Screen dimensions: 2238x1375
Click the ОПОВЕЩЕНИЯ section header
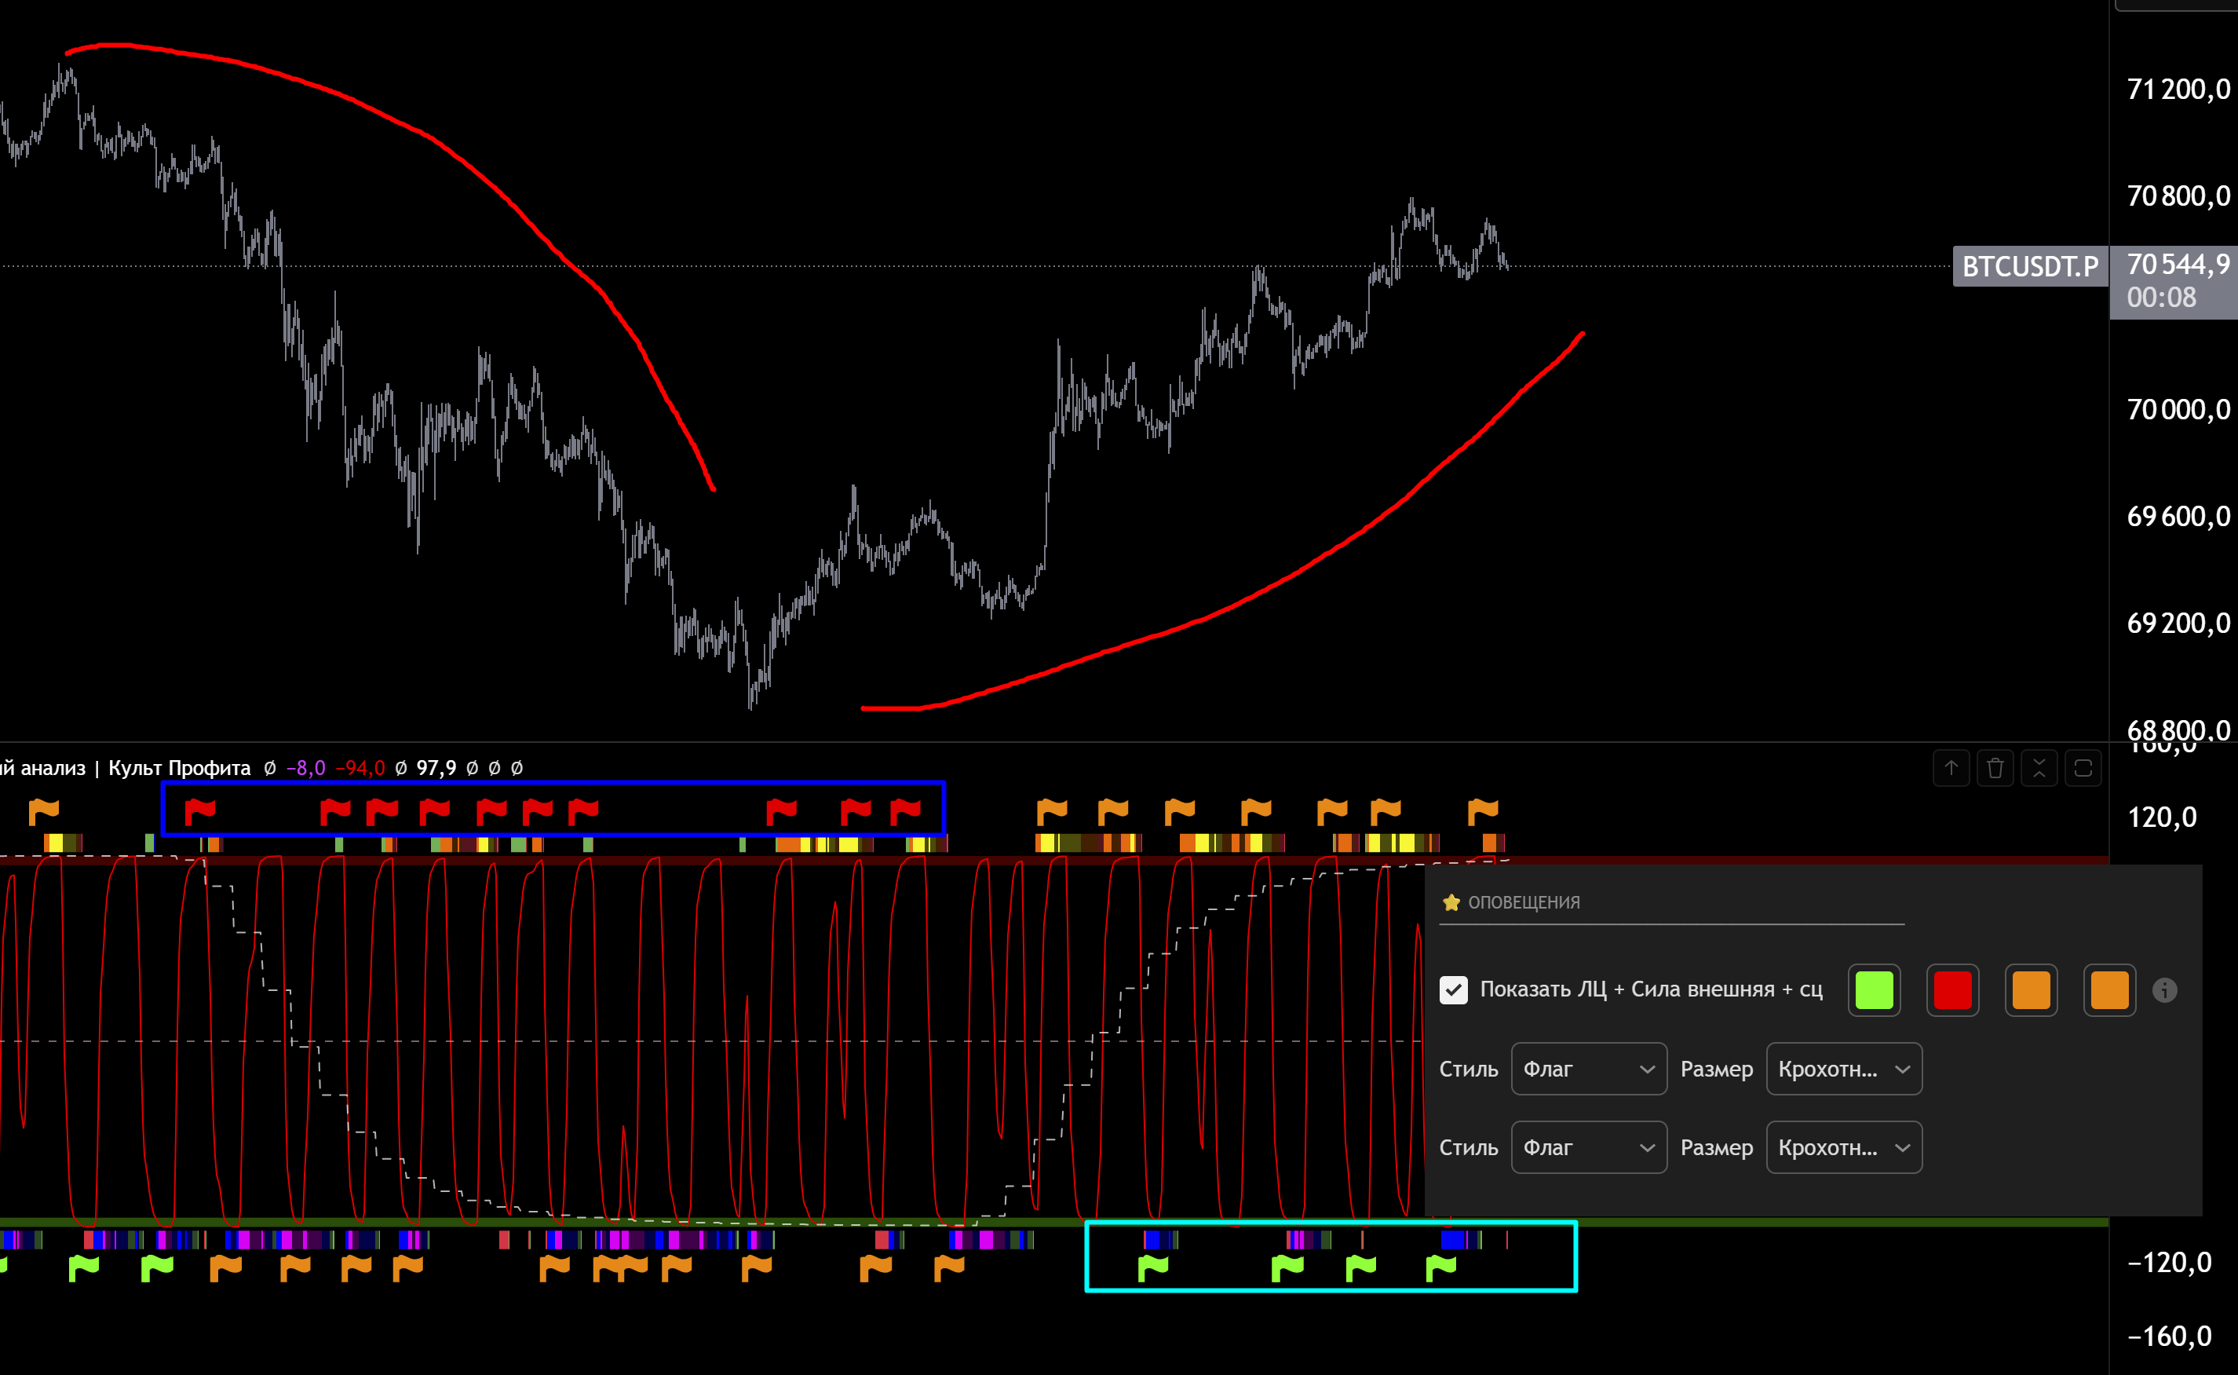pos(1524,902)
